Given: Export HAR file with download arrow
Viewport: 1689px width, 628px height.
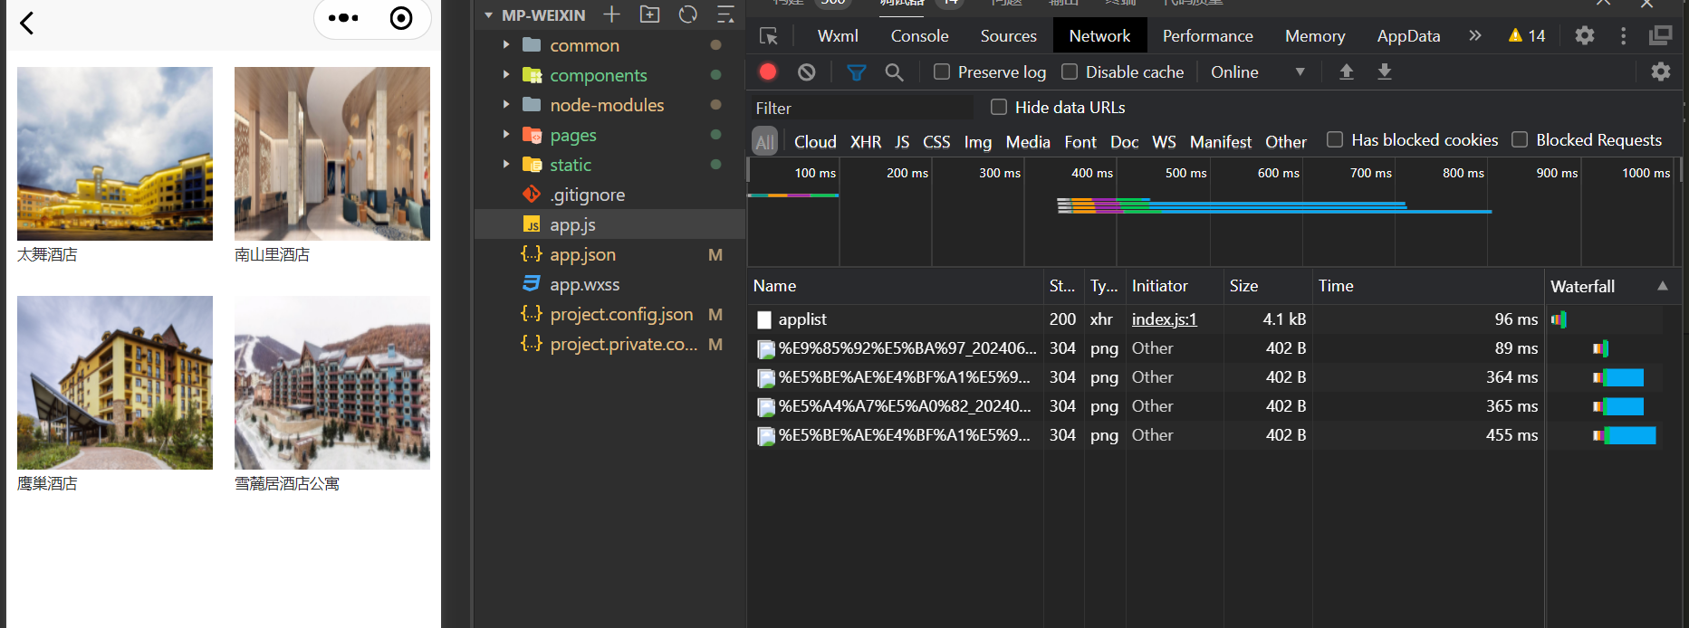Looking at the screenshot, I should pyautogui.click(x=1385, y=71).
